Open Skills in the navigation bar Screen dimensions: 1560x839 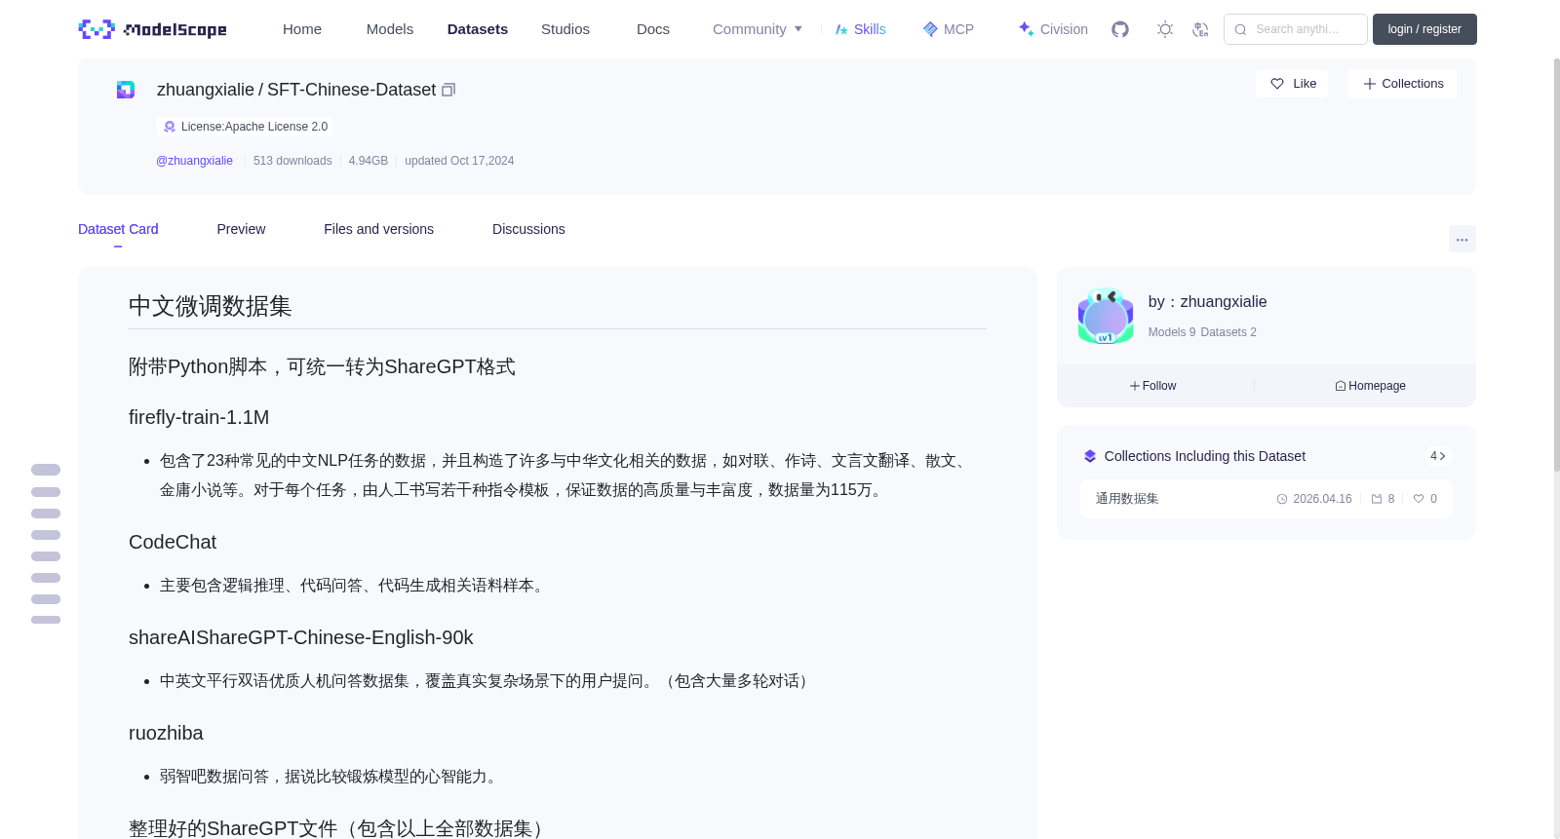(x=861, y=29)
